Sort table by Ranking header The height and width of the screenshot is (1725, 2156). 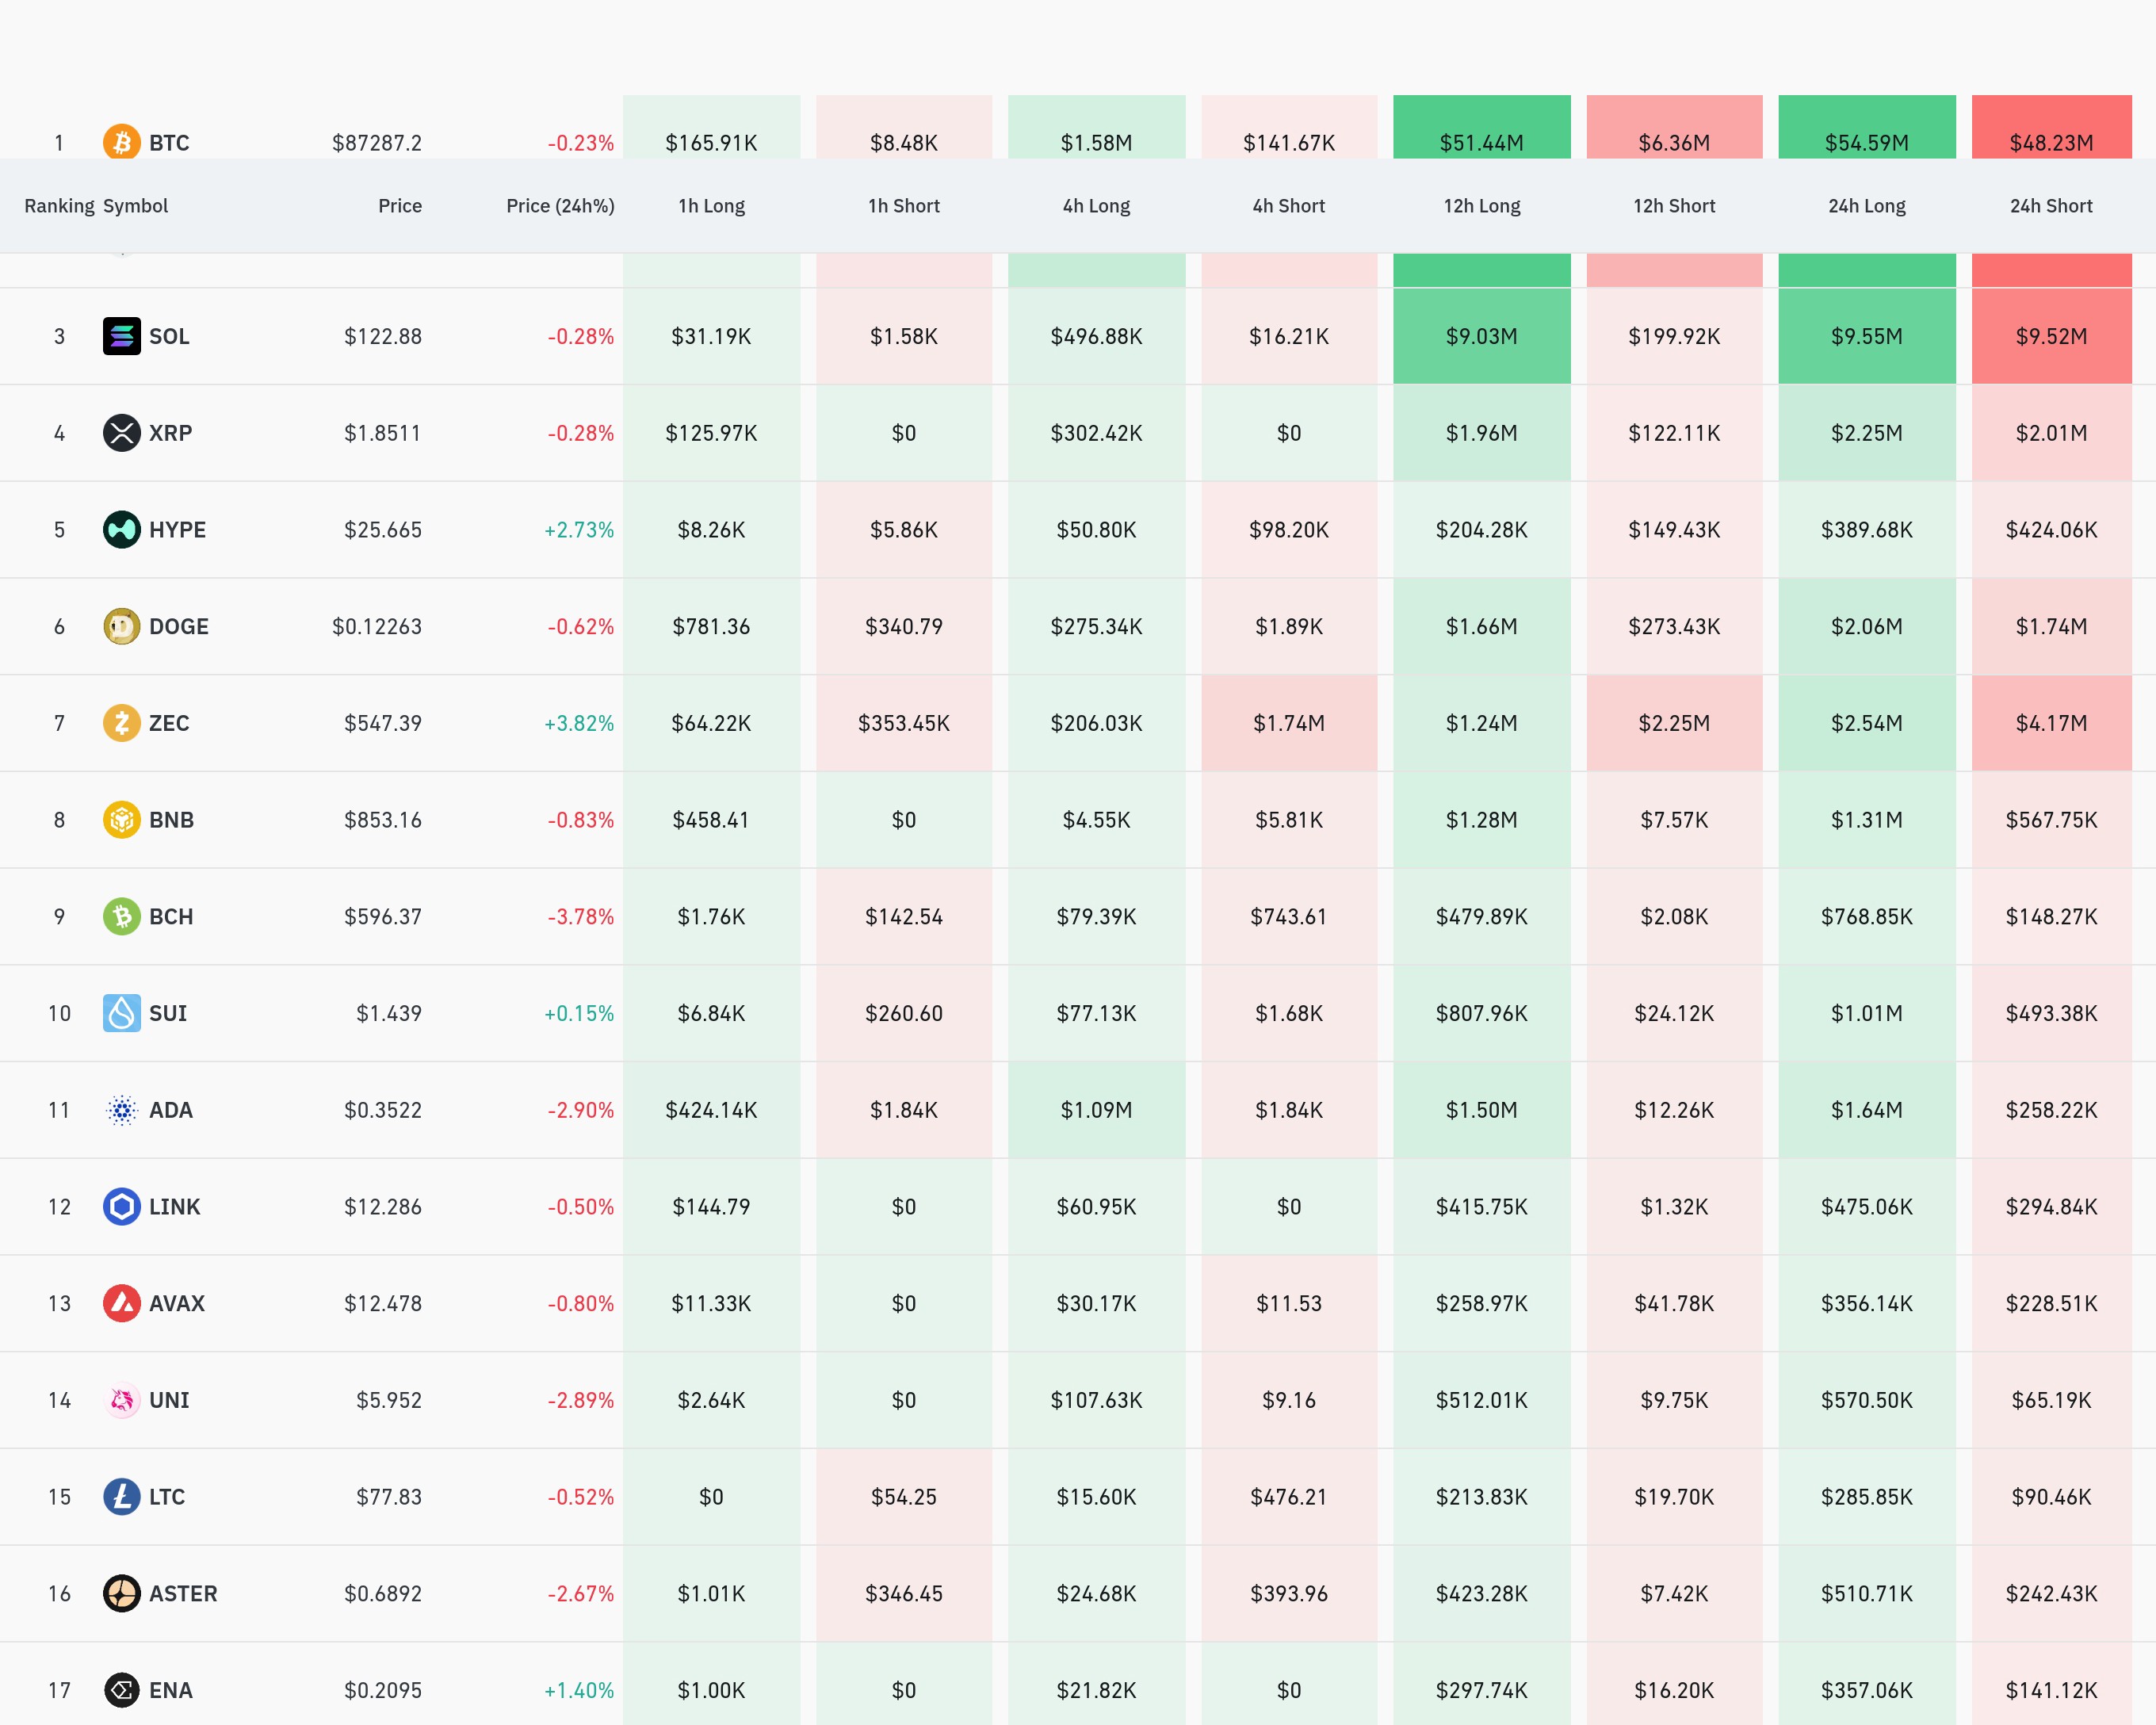(x=59, y=206)
